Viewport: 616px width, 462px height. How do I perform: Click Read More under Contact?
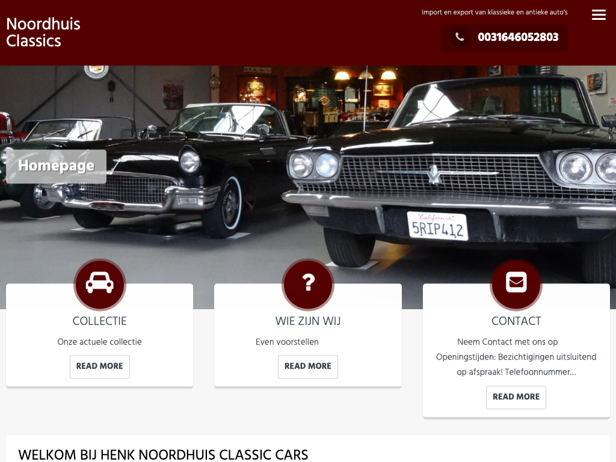(x=516, y=397)
